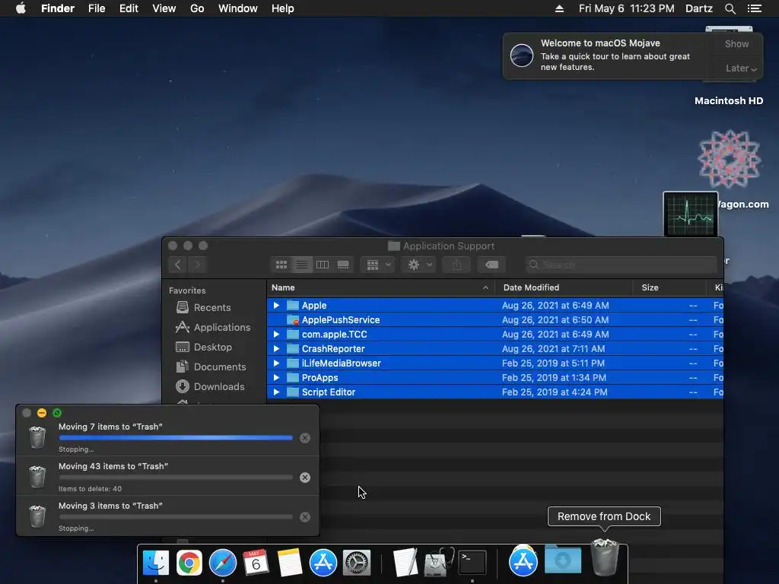The image size is (779, 584).
Task: Cancel the Moving 43 items operation
Action: pyautogui.click(x=305, y=478)
